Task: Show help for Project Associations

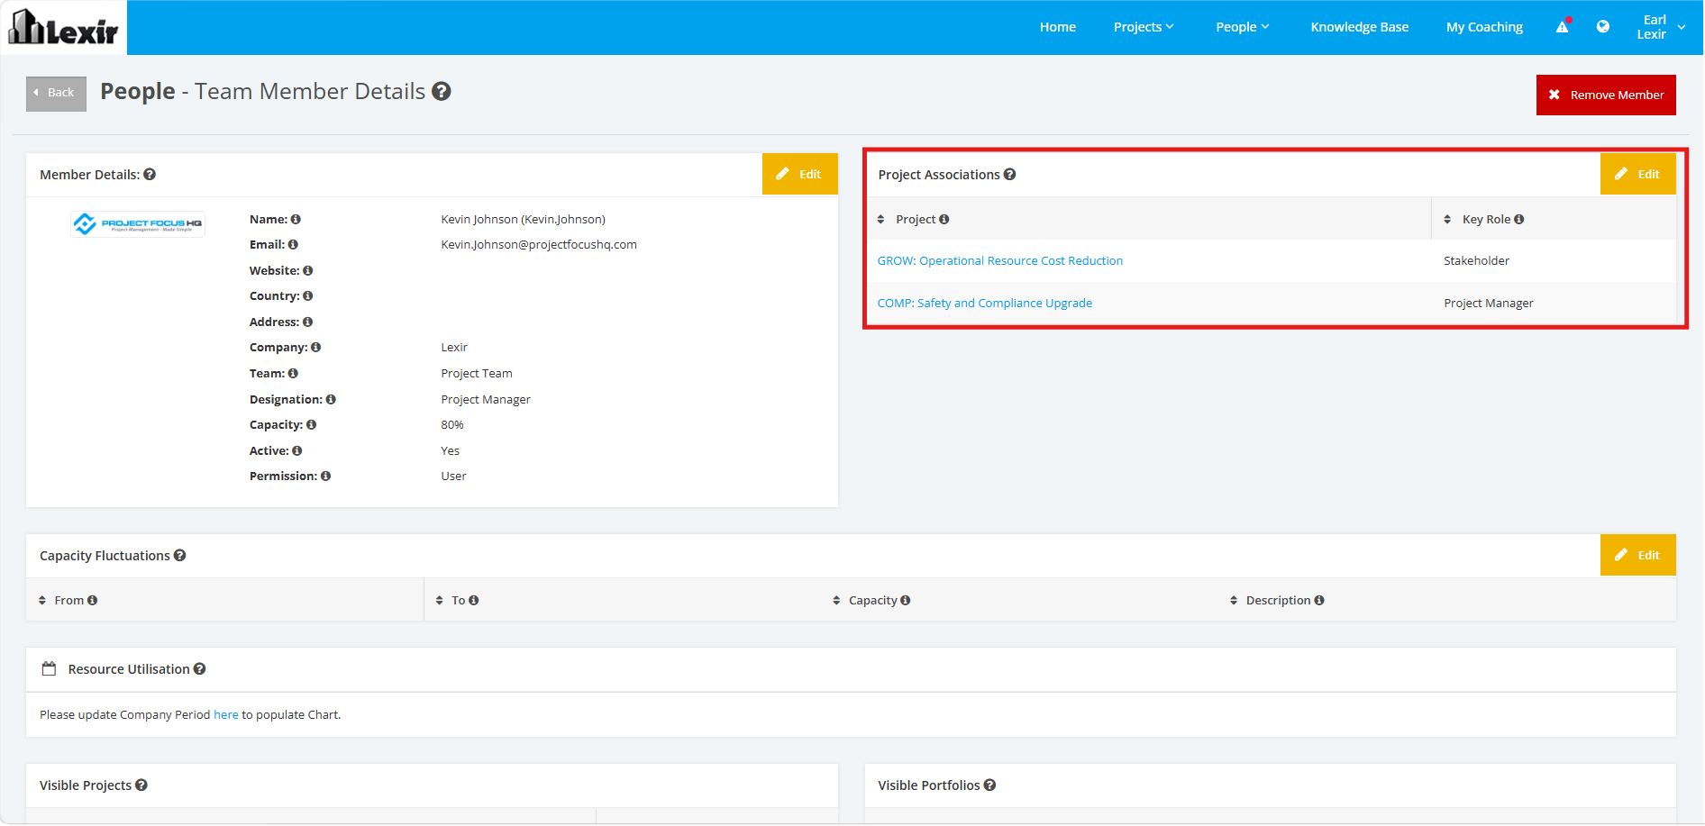Action: 1010,175
